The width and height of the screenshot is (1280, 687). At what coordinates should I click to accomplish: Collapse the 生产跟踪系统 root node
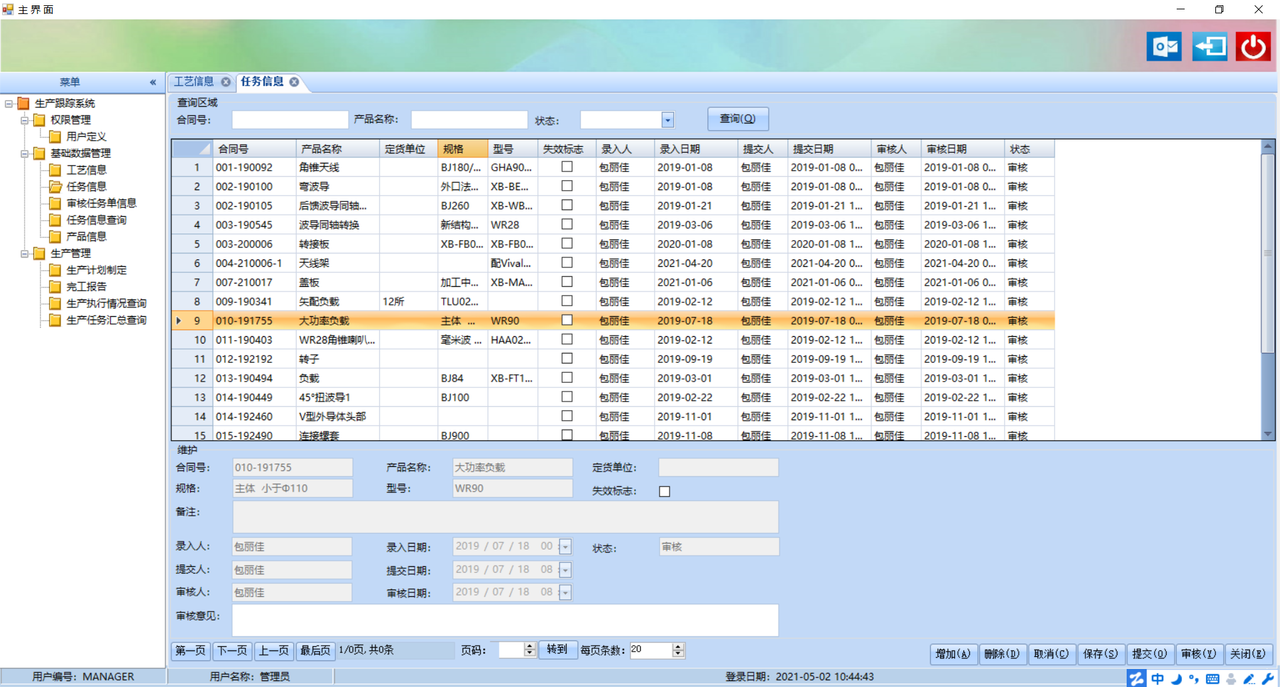pyautogui.click(x=9, y=103)
